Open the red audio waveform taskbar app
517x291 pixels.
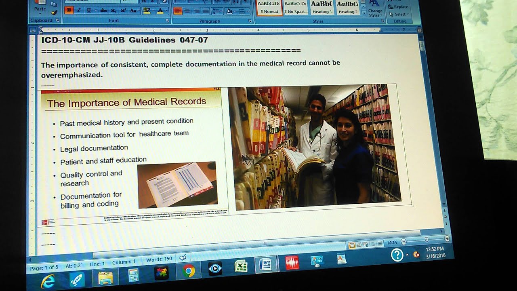click(x=292, y=263)
